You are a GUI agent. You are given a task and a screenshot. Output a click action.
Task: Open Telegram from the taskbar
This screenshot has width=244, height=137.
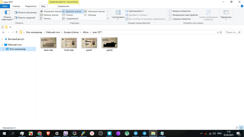(x=144, y=133)
